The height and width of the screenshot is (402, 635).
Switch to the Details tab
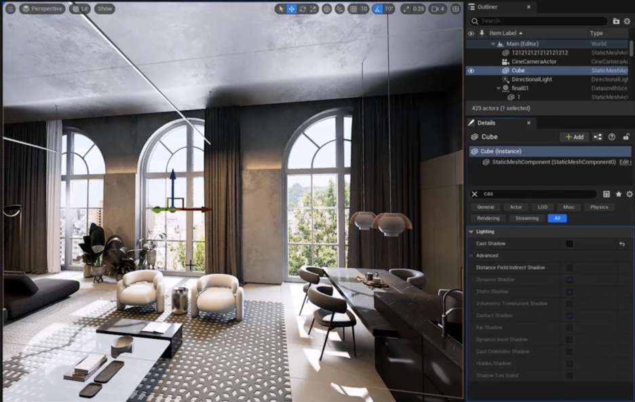click(486, 123)
